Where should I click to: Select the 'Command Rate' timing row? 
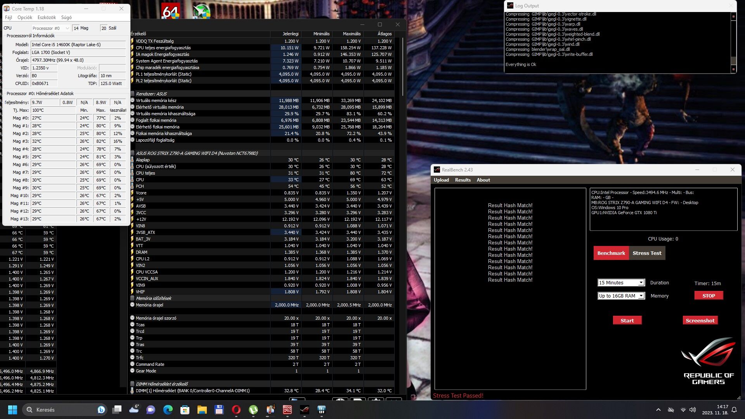262,364
